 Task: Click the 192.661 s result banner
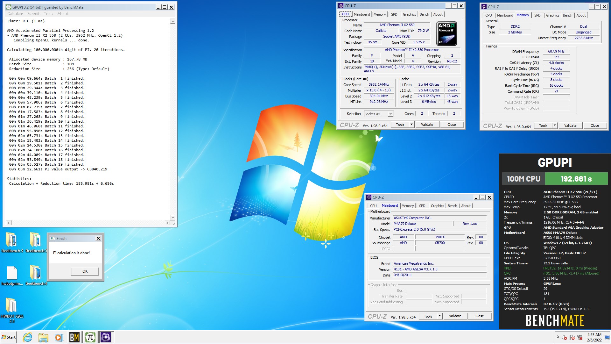pos(576,179)
